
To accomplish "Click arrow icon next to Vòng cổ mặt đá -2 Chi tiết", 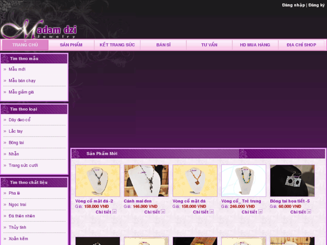I will [114, 212].
